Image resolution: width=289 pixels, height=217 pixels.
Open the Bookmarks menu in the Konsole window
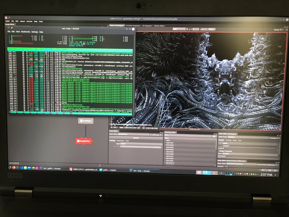25,32
